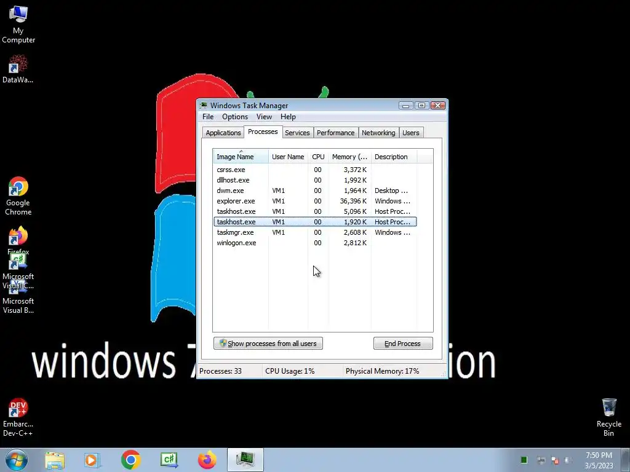
Task: Switch to the Networking tab
Action: (378, 133)
